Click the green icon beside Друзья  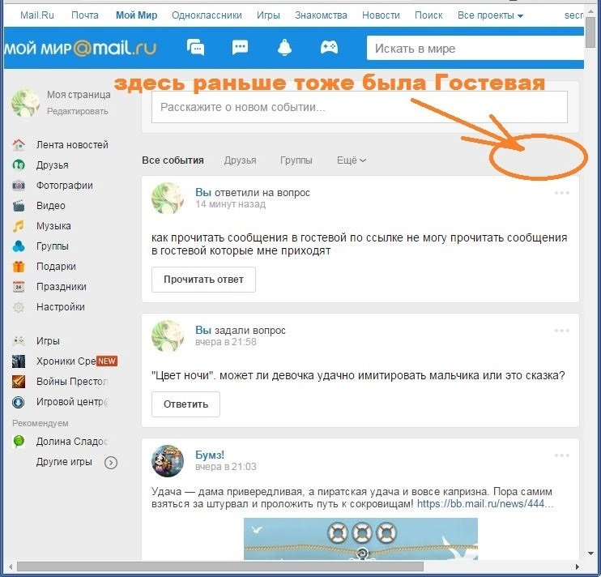point(19,165)
